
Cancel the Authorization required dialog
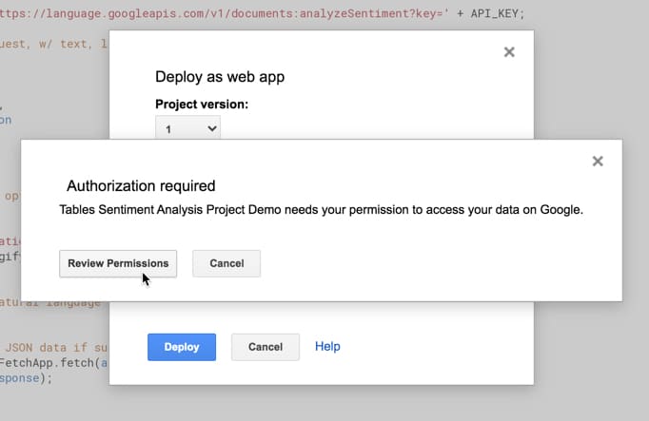point(226,263)
